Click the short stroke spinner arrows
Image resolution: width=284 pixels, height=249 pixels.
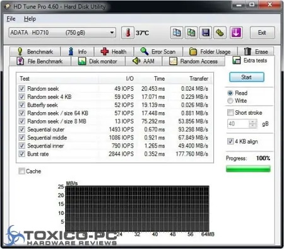coord(252,124)
